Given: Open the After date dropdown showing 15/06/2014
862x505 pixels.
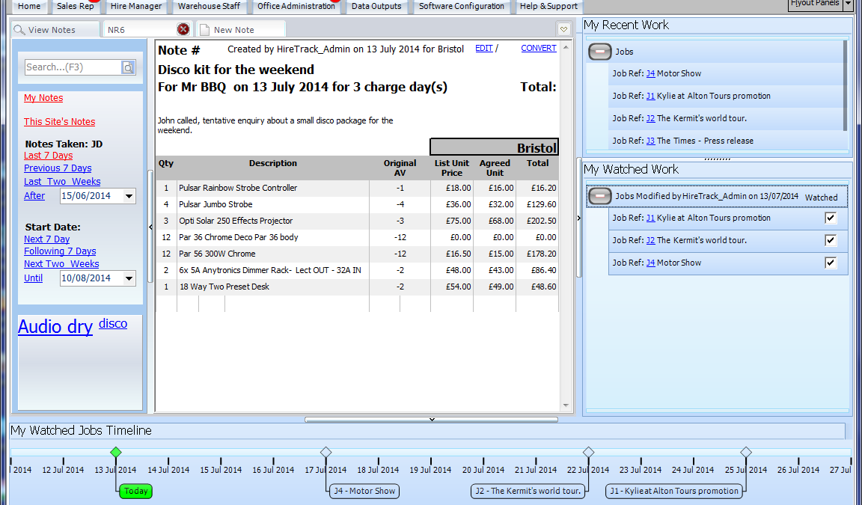Looking at the screenshot, I should coord(129,196).
